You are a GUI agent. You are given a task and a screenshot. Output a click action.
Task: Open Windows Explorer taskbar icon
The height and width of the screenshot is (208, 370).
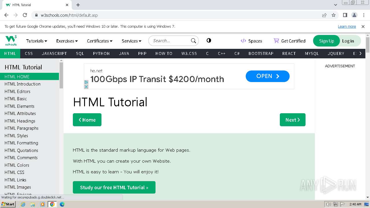tap(33, 204)
